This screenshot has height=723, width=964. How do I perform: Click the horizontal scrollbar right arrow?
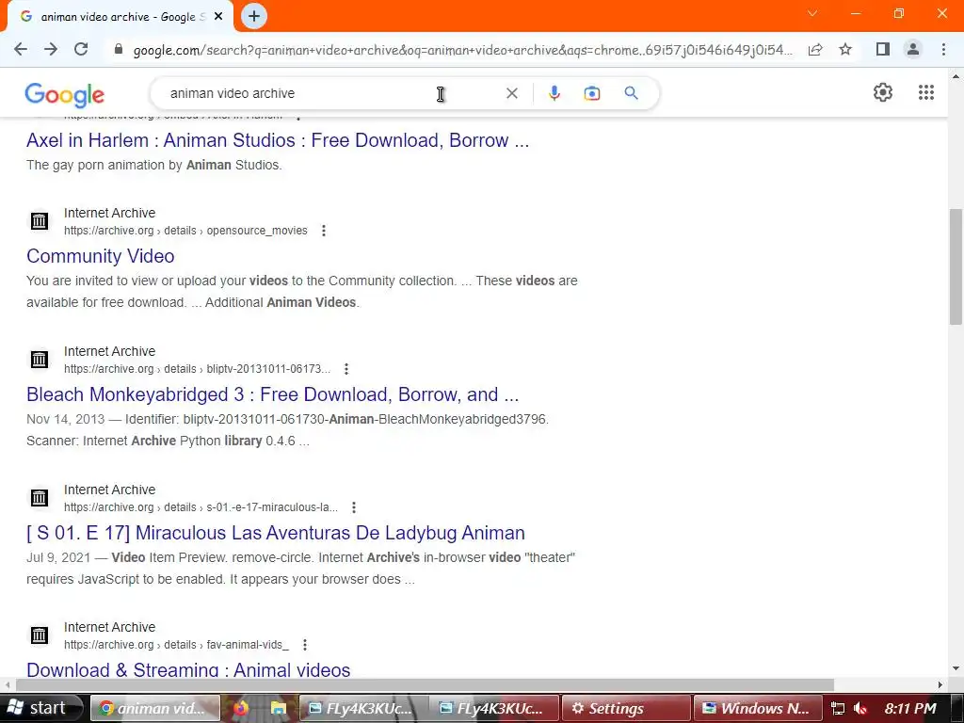tap(940, 685)
